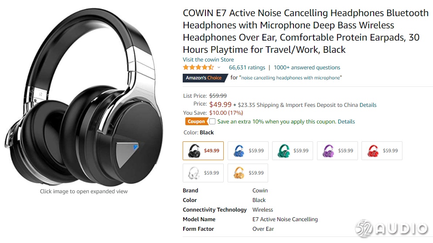
Task: Pick the yellow headphones color option
Action: (x=248, y=173)
